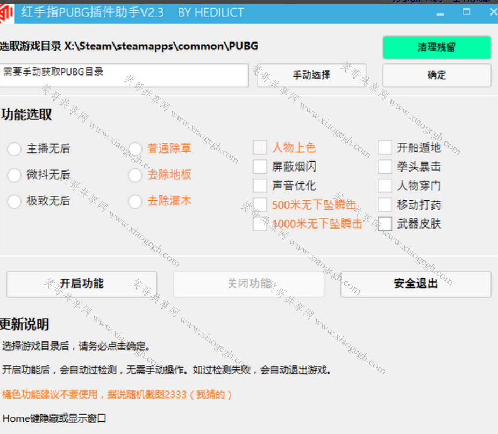This screenshot has width=498, height=434.
Task: Enable the 人物上色 checkbox
Action: point(260,148)
